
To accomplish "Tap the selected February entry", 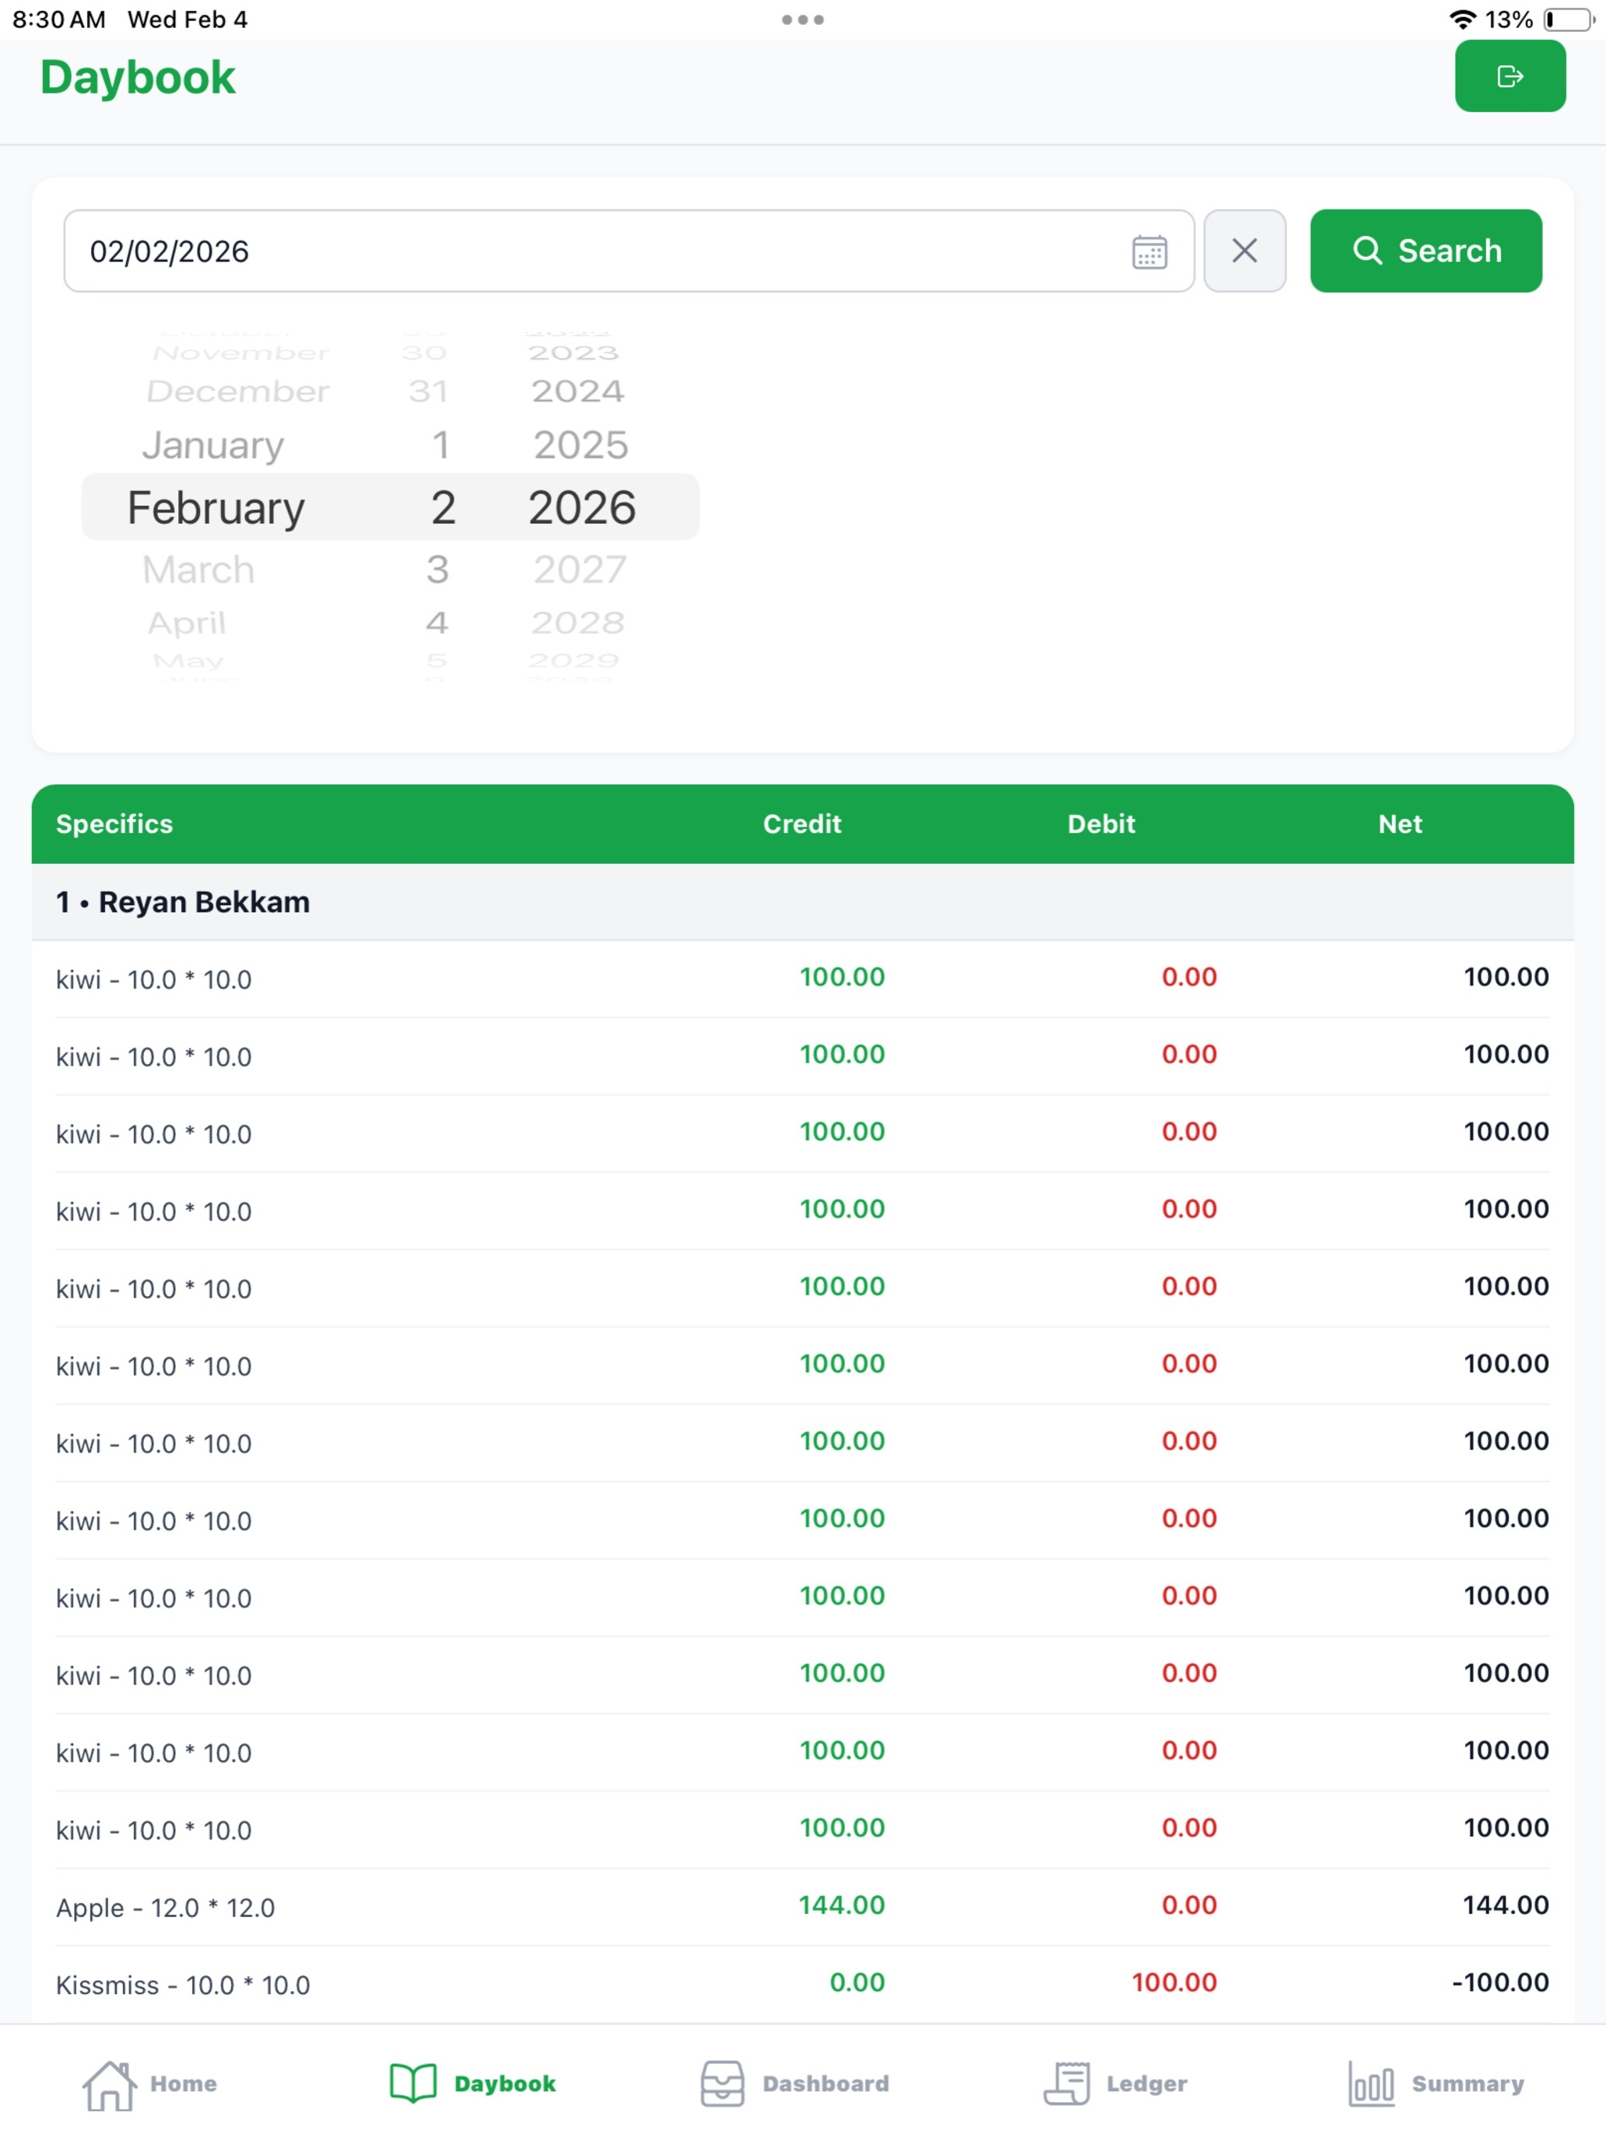I will point(216,507).
